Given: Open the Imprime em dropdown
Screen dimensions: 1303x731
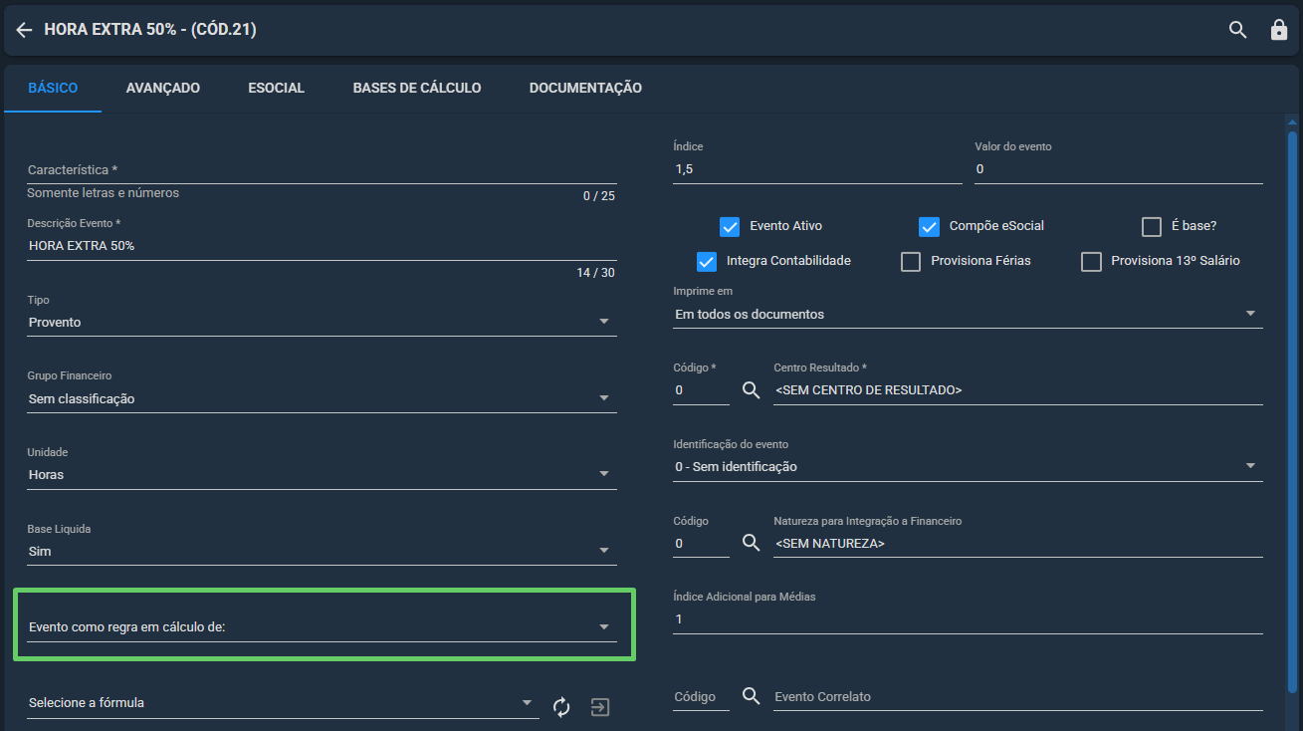Looking at the screenshot, I should click(968, 314).
